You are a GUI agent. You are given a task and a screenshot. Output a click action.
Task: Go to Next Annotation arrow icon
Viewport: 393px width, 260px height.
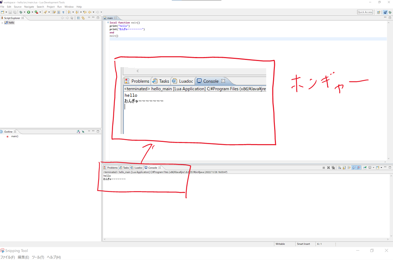[69, 12]
